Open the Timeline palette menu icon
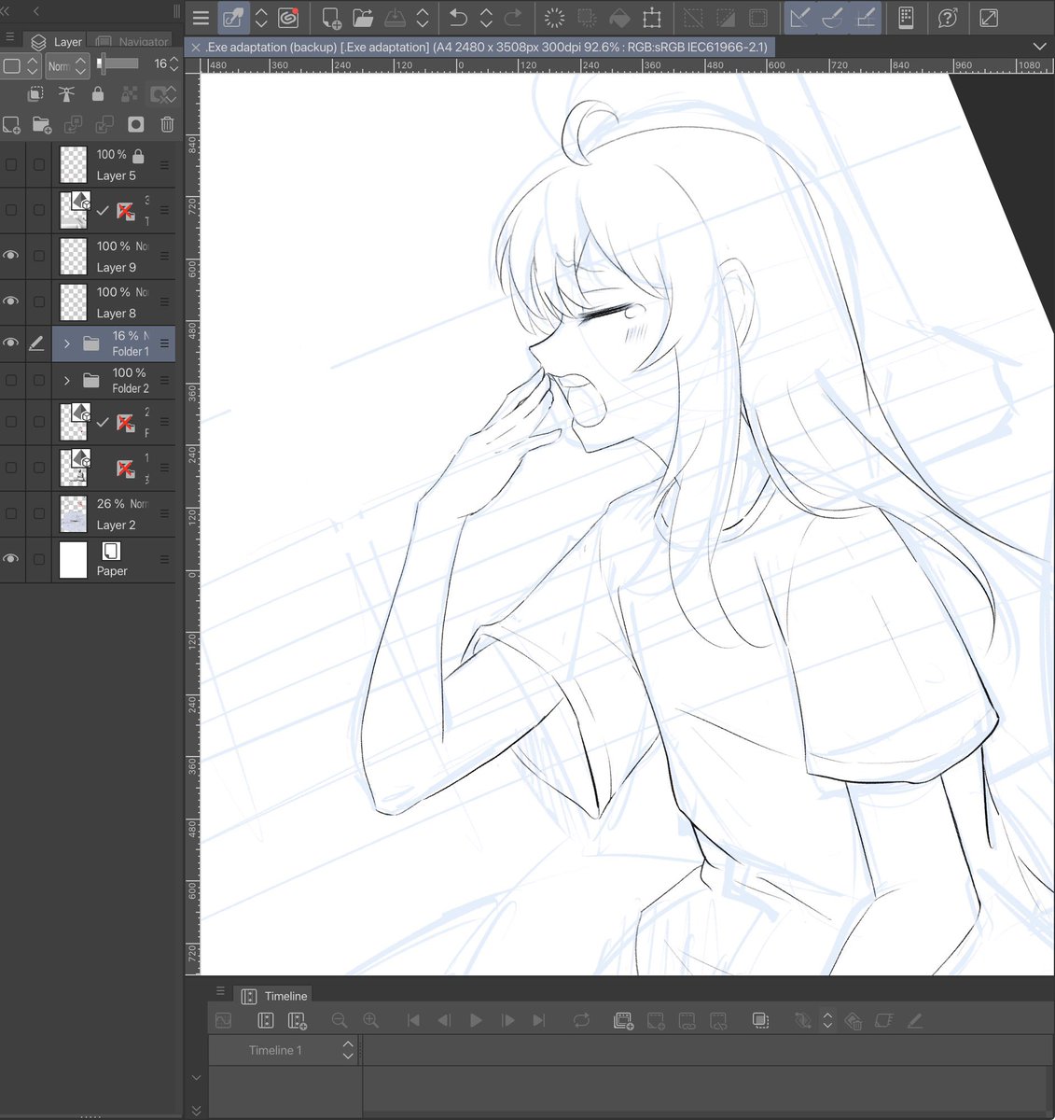Viewport: 1055px width, 1120px height. [x=221, y=991]
